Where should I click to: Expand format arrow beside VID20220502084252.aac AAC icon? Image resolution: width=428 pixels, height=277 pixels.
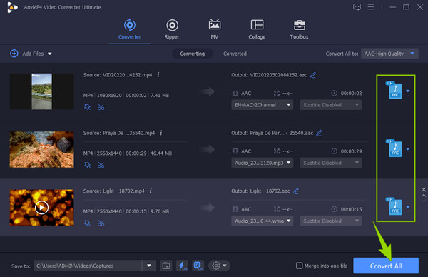(408, 91)
